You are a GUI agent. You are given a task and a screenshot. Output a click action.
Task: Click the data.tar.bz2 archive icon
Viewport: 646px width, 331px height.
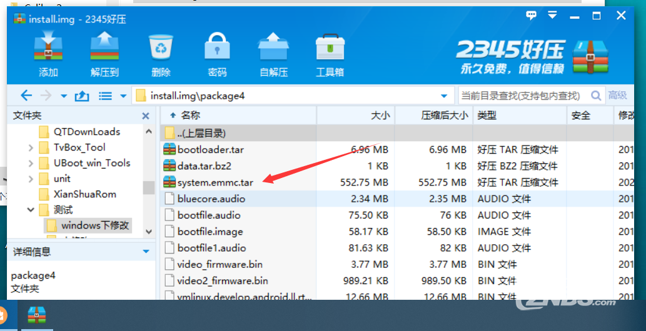click(169, 165)
